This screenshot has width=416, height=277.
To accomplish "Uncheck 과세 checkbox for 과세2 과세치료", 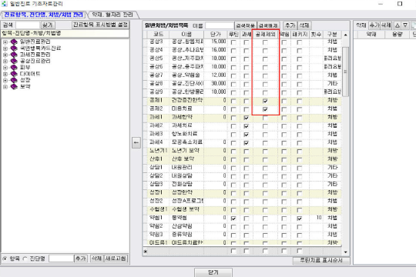I will tap(247, 126).
